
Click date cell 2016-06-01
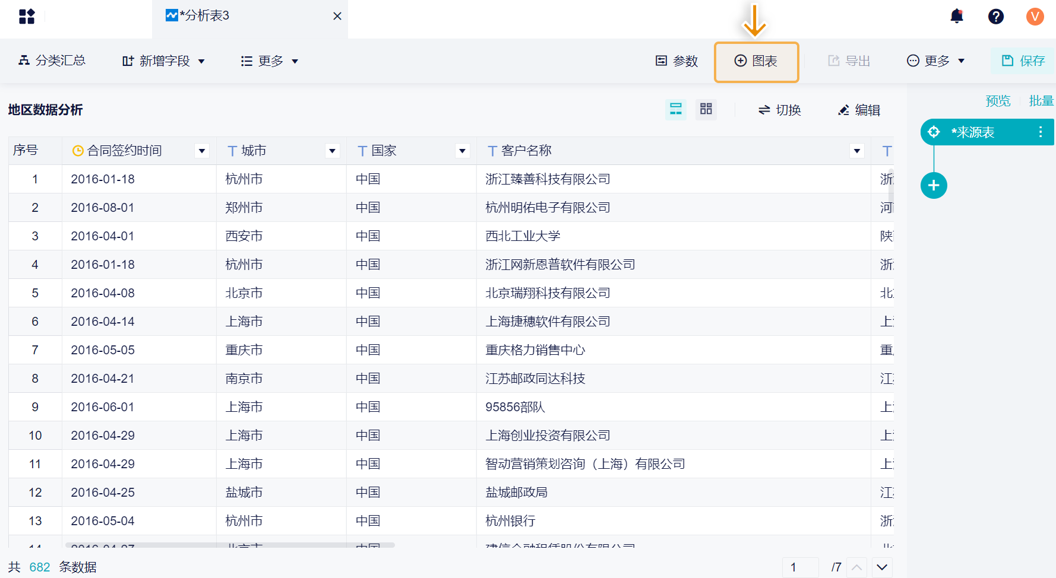(139, 407)
